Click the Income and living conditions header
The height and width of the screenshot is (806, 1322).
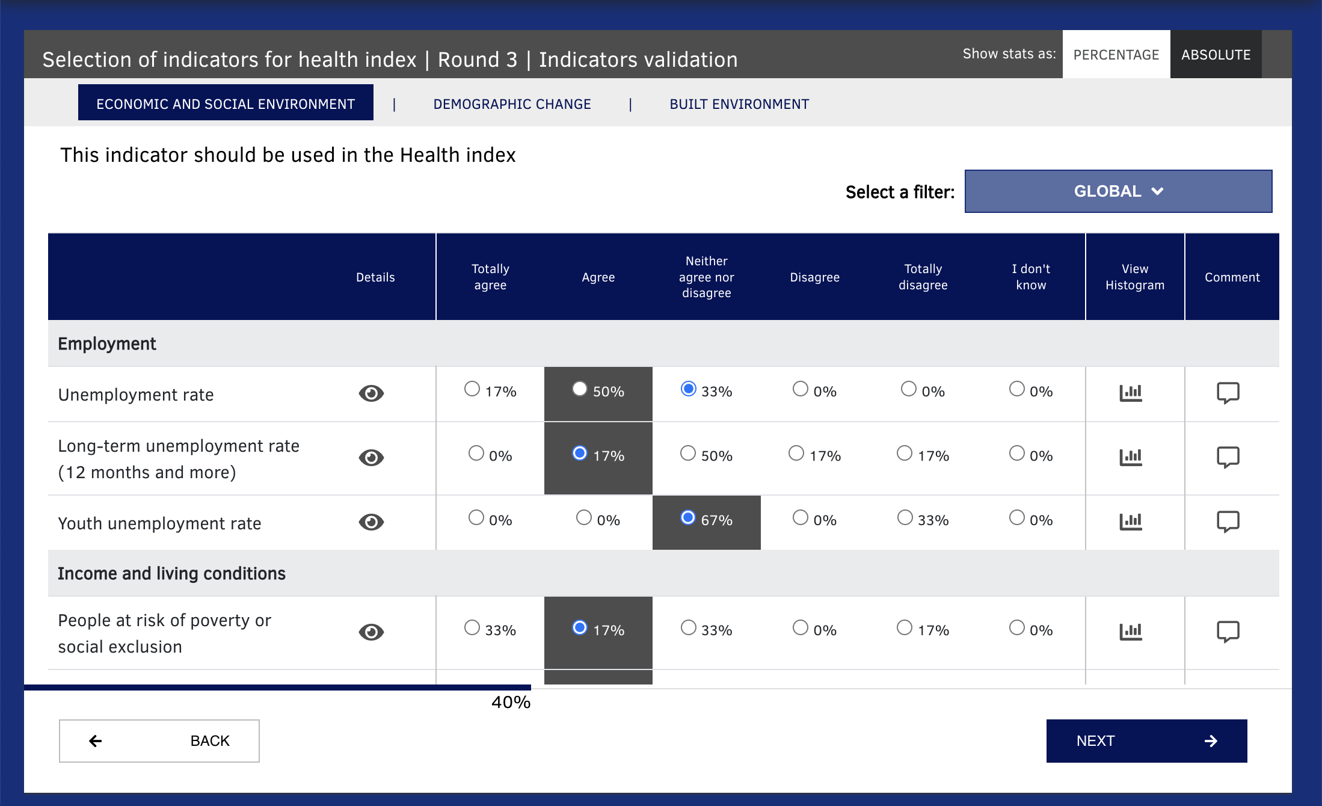coord(663,573)
